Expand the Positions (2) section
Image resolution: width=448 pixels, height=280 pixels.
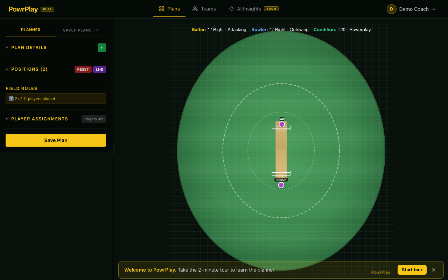click(x=27, y=69)
